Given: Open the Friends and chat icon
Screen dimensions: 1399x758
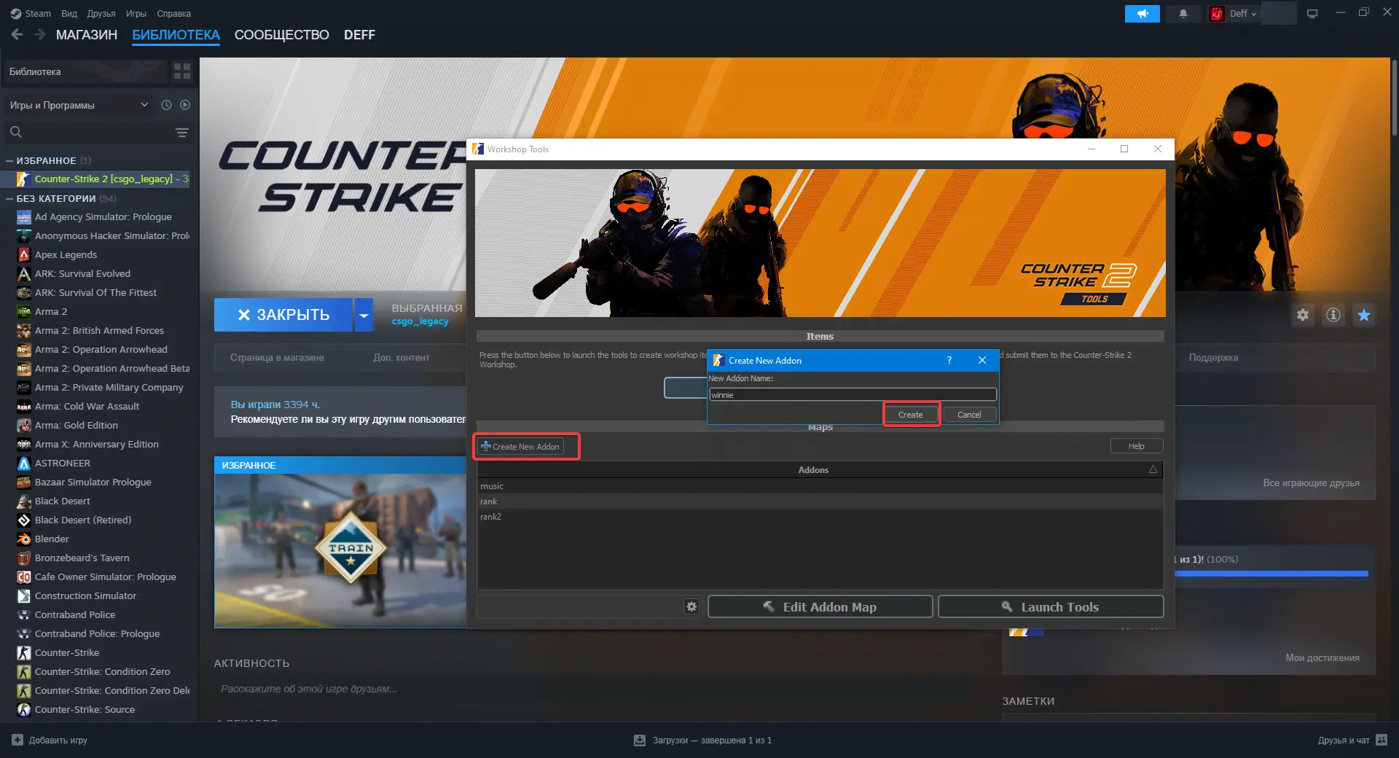Looking at the screenshot, I should 1382,740.
